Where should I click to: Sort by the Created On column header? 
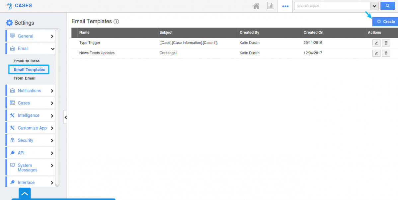[313, 33]
